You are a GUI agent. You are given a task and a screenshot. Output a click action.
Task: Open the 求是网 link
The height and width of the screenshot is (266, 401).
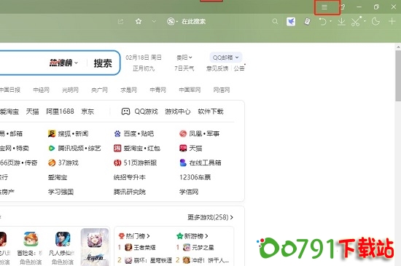128,90
